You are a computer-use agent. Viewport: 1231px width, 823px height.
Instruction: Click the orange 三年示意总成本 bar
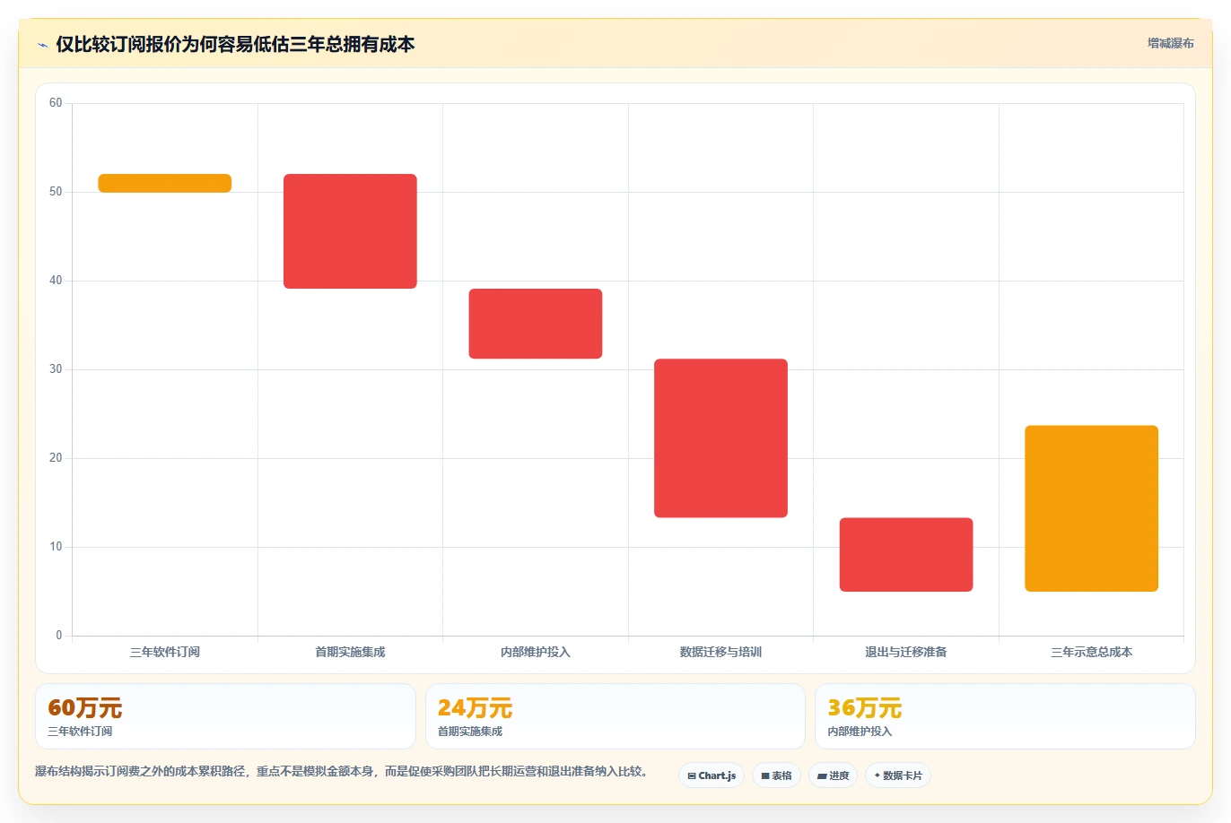(1091, 508)
